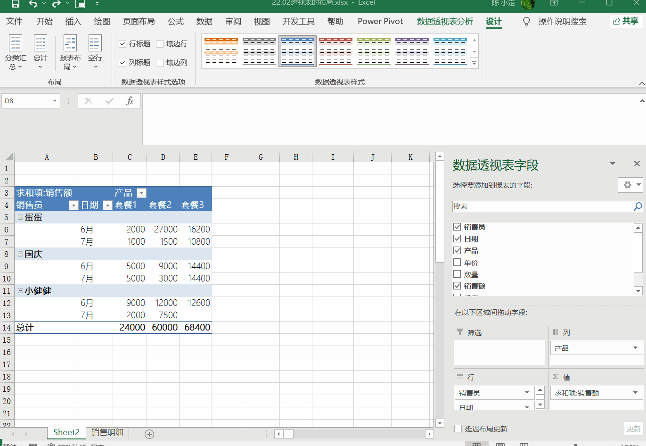
Task: Undo the last action
Action: click(x=33, y=4)
